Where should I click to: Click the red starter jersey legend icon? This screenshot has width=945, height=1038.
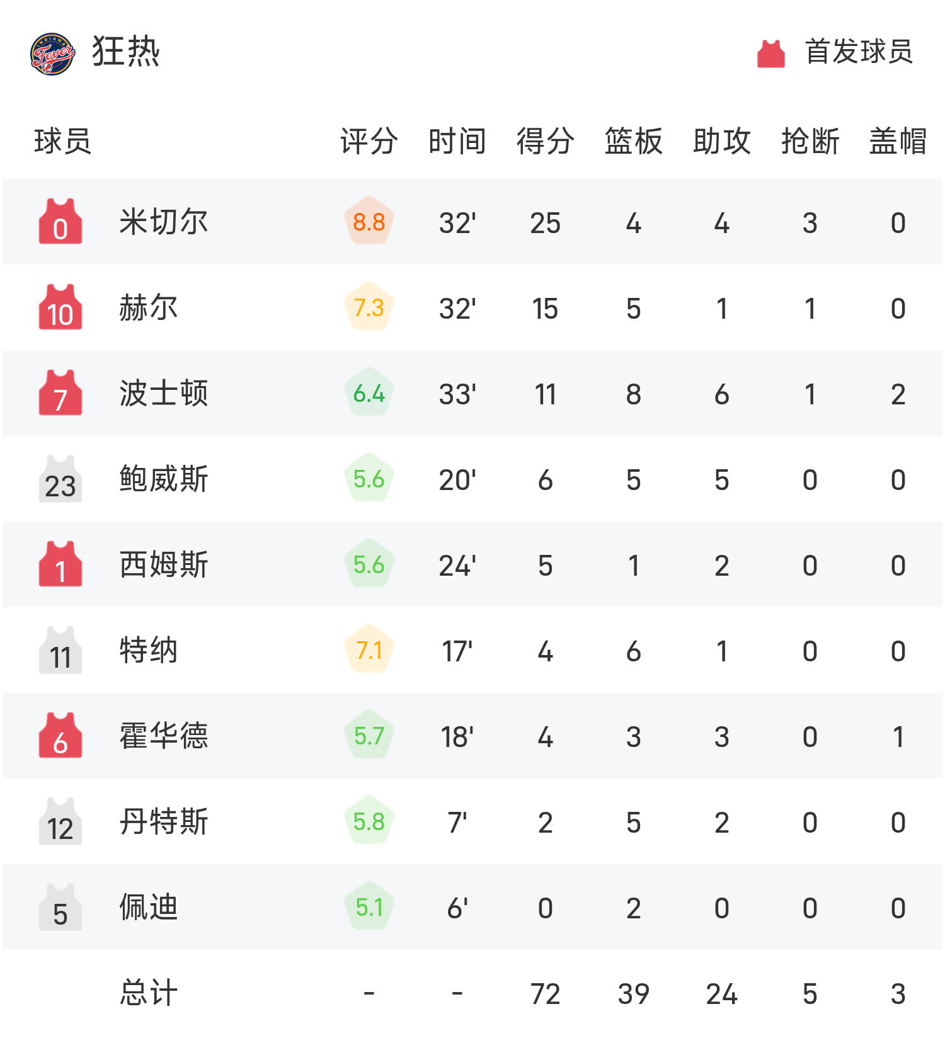770,54
